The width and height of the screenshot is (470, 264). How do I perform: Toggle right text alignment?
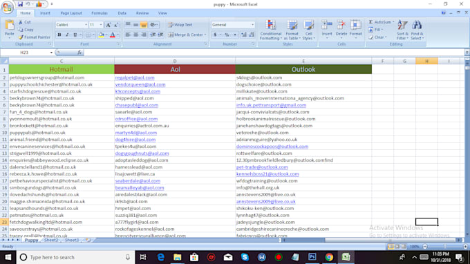point(144,35)
